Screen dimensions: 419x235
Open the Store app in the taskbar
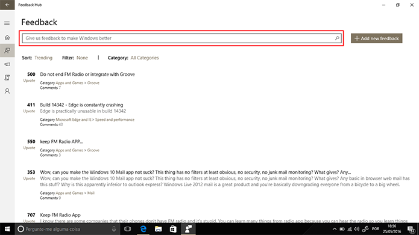point(173,229)
